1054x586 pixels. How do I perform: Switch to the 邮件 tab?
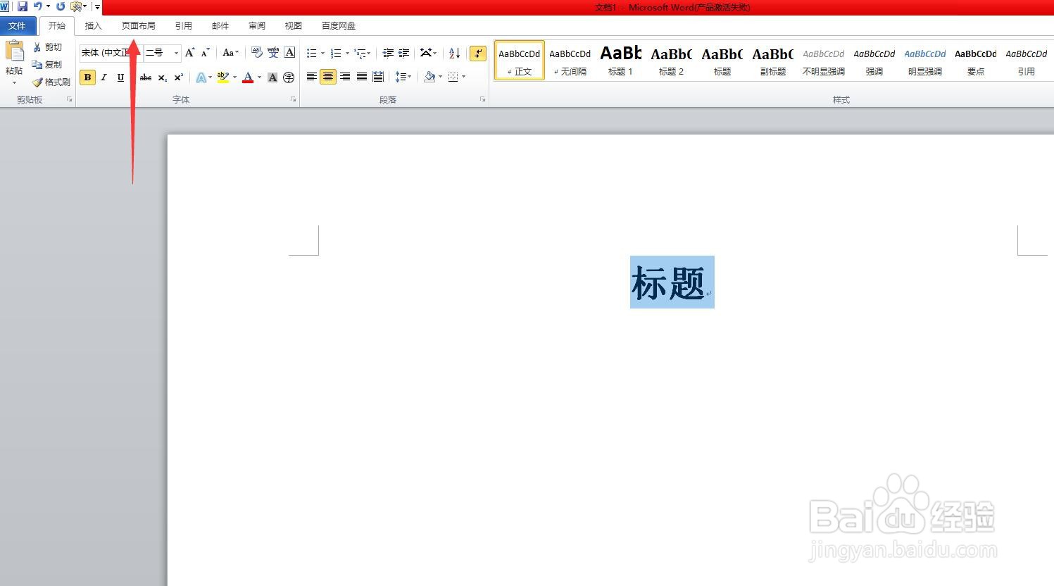pos(220,26)
